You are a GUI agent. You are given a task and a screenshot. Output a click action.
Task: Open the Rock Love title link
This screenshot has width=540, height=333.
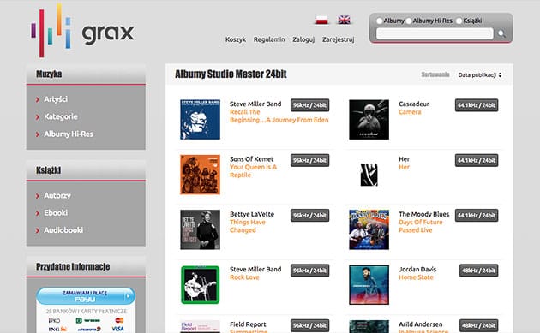pyautogui.click(x=244, y=277)
